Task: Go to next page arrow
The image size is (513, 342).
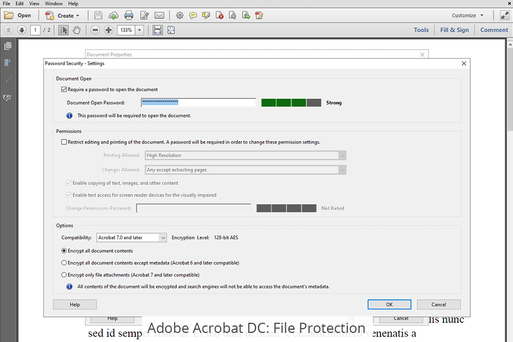Action: pos(22,30)
